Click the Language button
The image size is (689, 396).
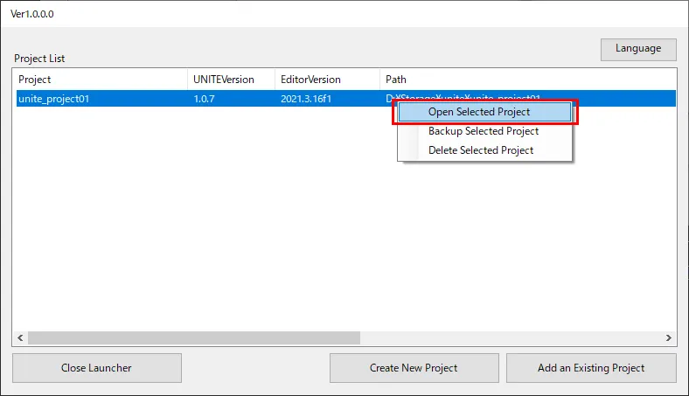pos(637,49)
